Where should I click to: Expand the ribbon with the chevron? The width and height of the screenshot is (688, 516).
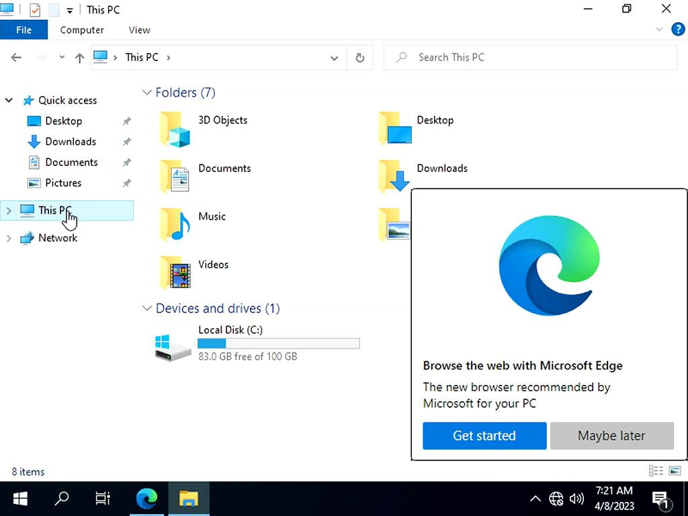(659, 30)
